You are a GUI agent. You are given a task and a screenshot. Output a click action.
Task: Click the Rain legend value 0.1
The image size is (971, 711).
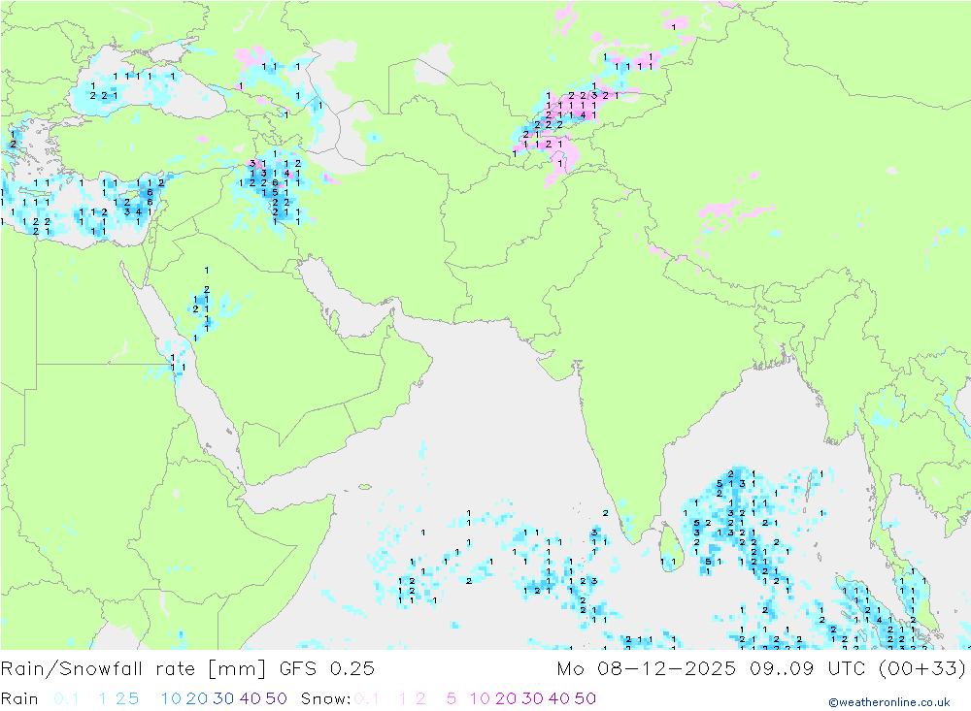(x=66, y=698)
